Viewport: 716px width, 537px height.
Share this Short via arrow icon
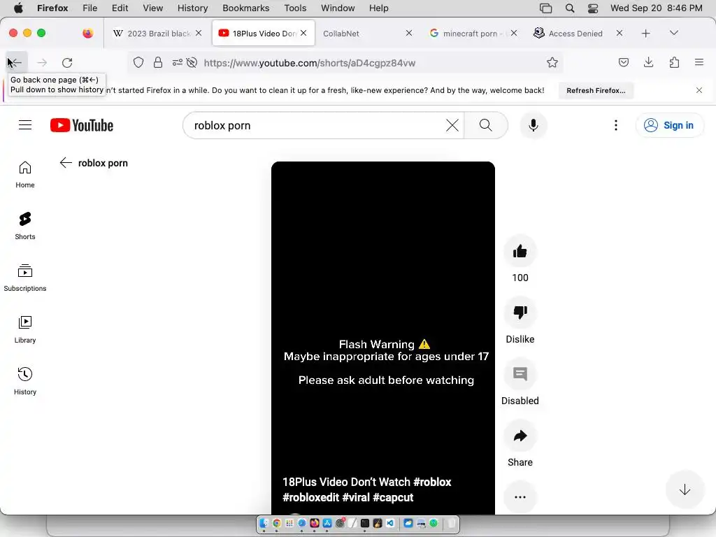click(x=520, y=436)
